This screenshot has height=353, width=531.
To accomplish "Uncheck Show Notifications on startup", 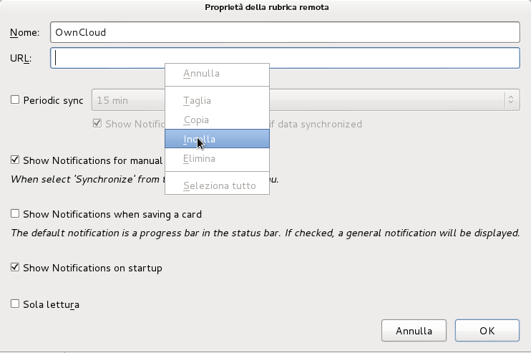I will [x=15, y=268].
